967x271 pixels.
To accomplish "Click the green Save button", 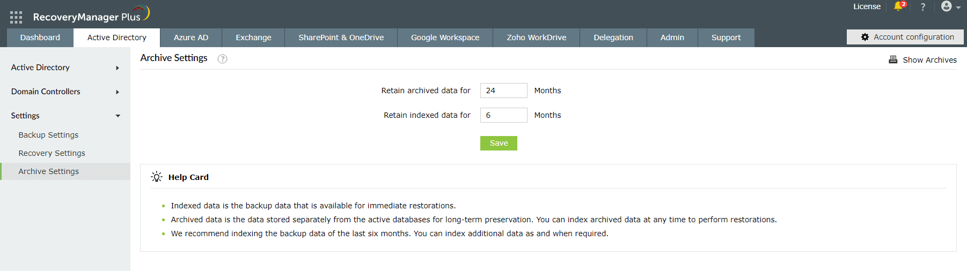I will [x=499, y=143].
